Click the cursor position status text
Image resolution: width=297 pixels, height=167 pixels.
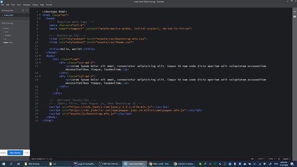tap(42, 159)
